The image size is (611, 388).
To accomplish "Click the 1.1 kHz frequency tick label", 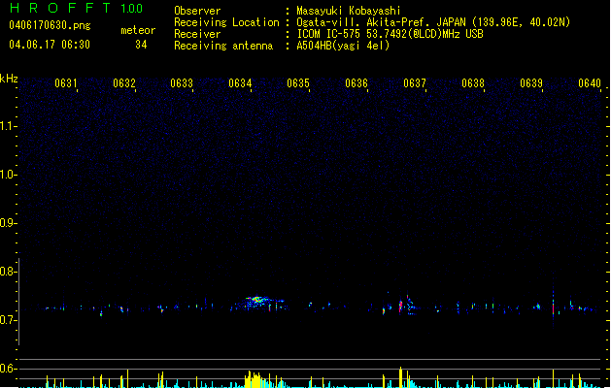I will pyautogui.click(x=8, y=126).
